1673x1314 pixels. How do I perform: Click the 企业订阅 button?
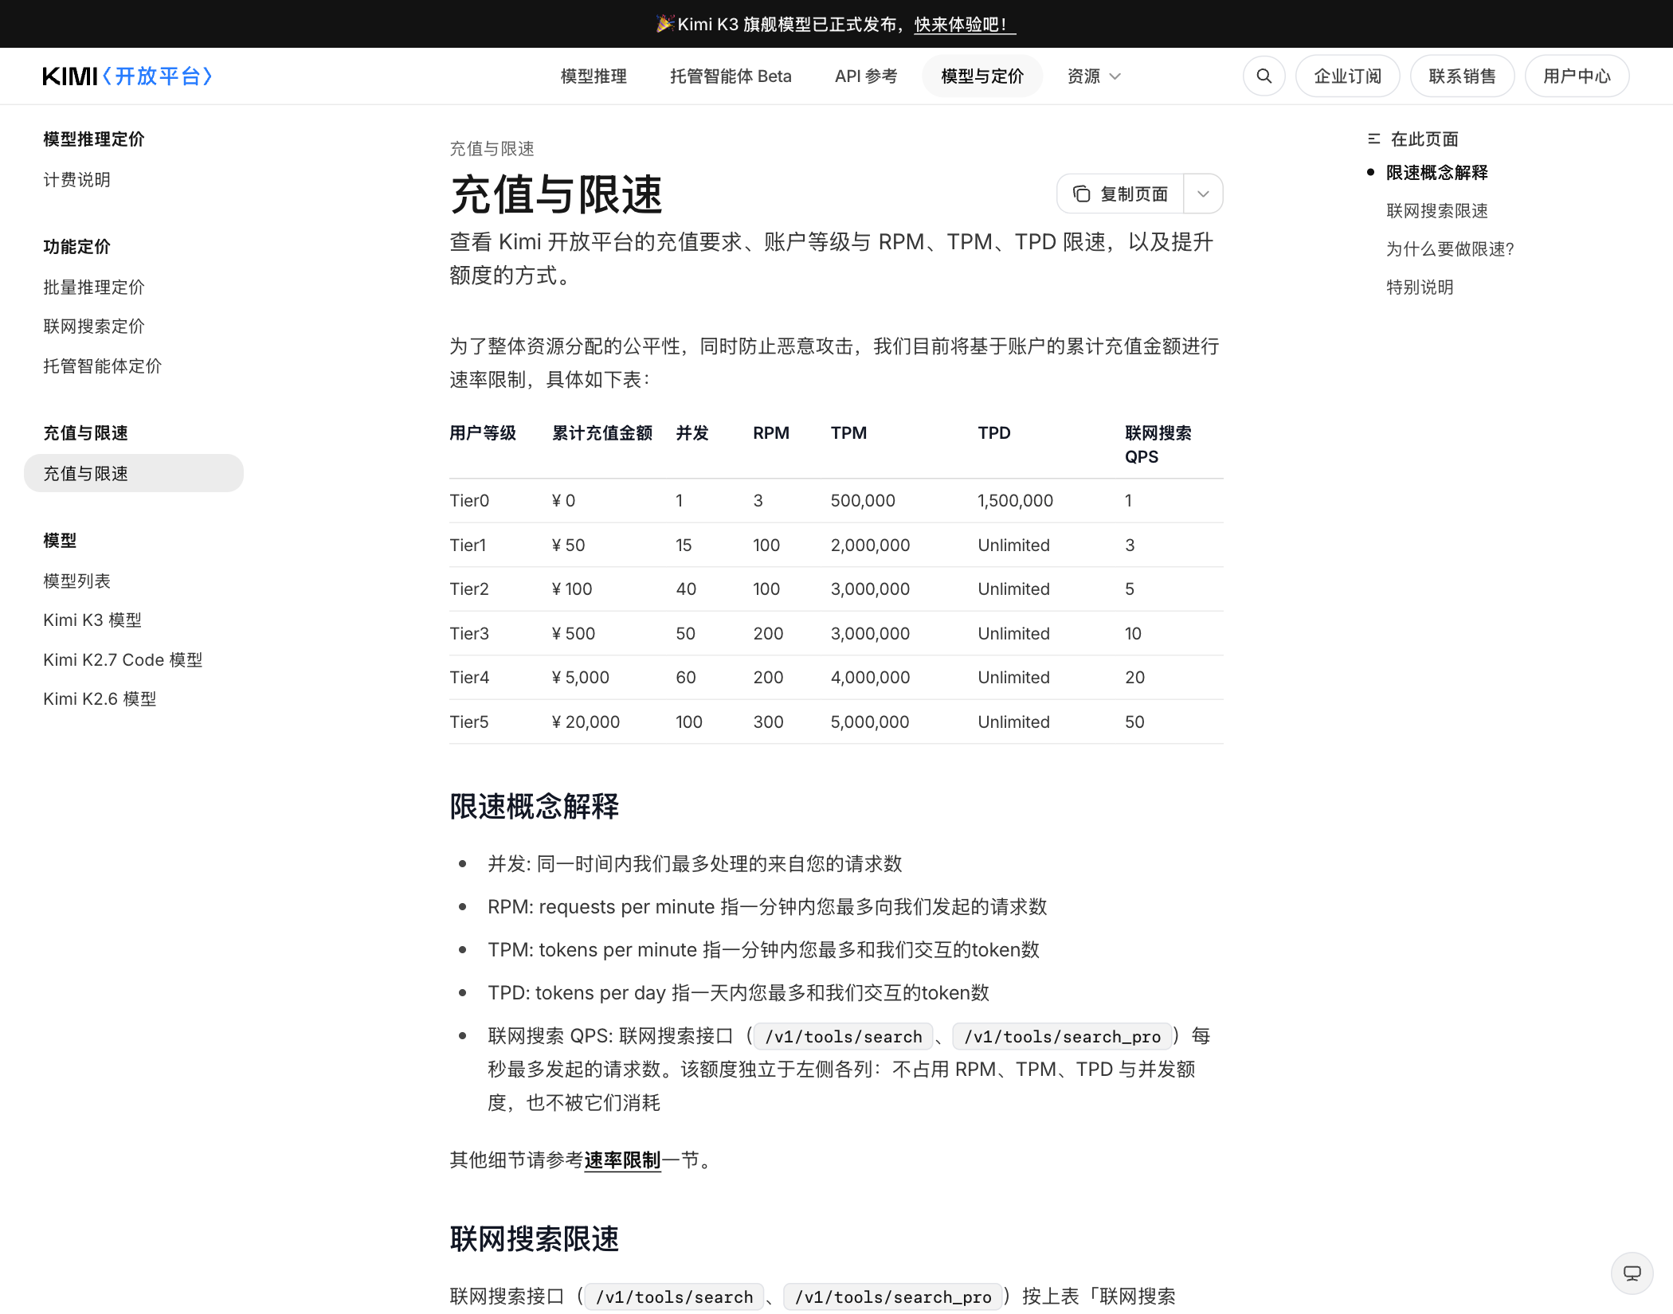tap(1347, 76)
